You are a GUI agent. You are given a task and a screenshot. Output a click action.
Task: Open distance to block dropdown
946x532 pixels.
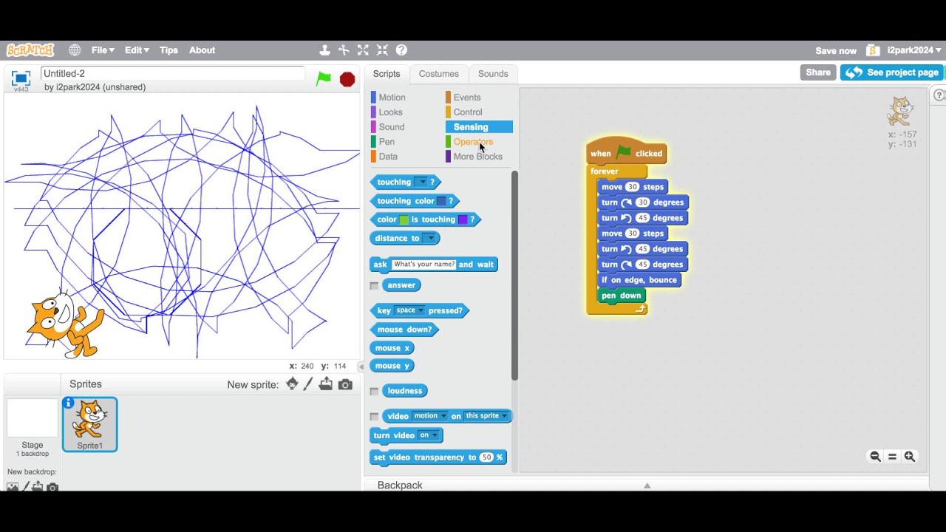point(430,238)
